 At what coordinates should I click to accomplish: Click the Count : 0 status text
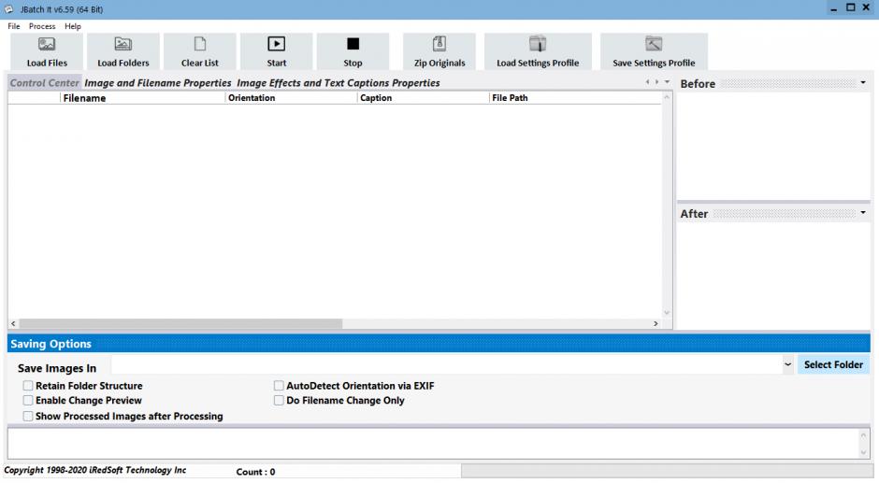tap(255, 472)
